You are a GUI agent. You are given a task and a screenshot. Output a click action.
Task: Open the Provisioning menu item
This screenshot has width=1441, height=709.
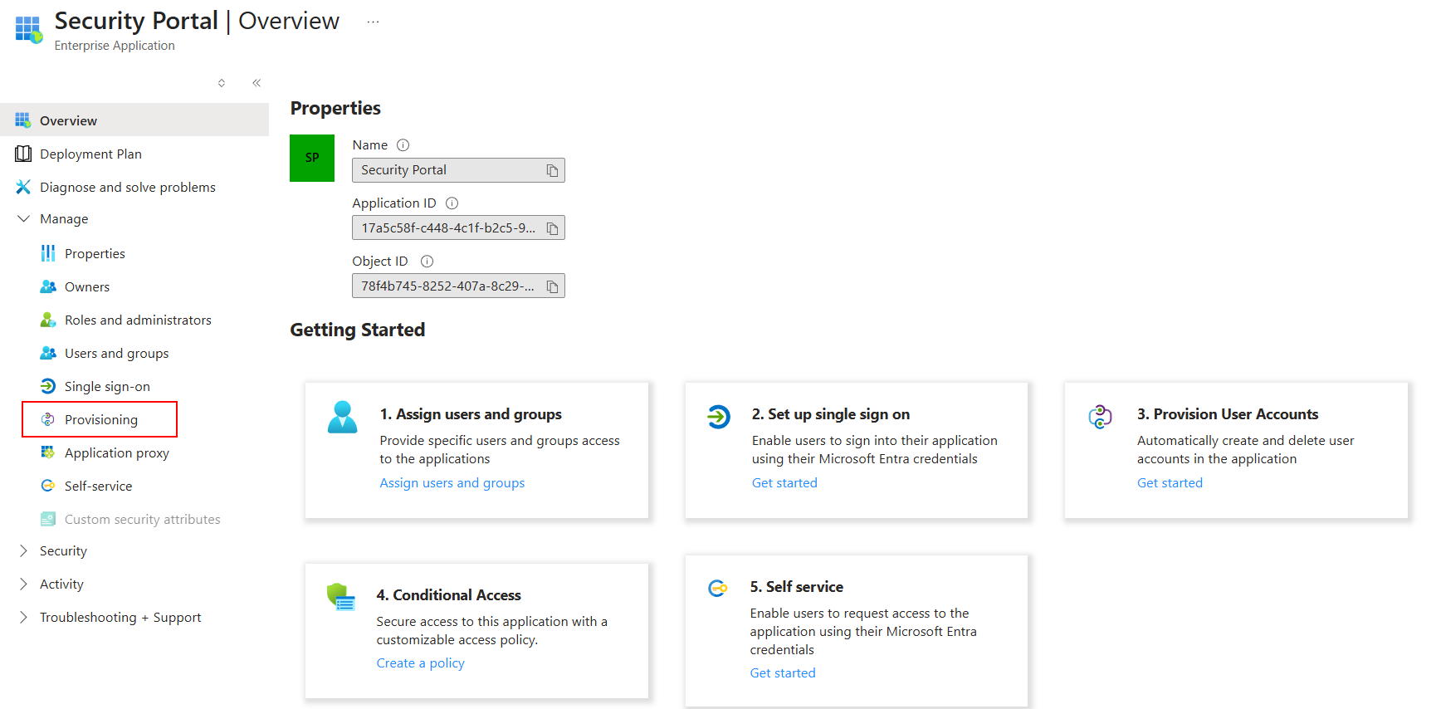pos(100,419)
